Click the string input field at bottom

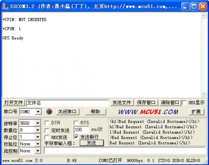point(125,151)
